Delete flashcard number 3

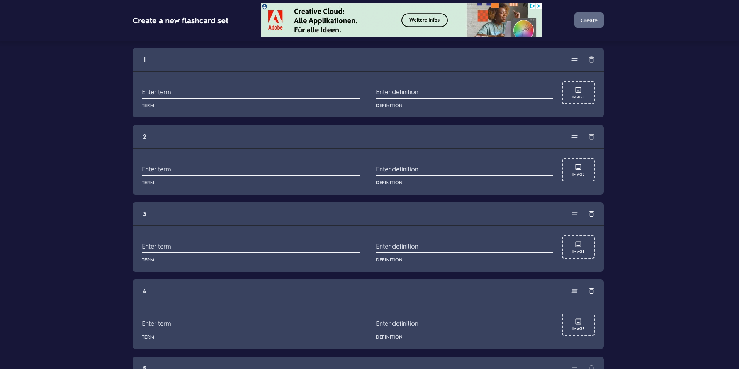point(591,214)
